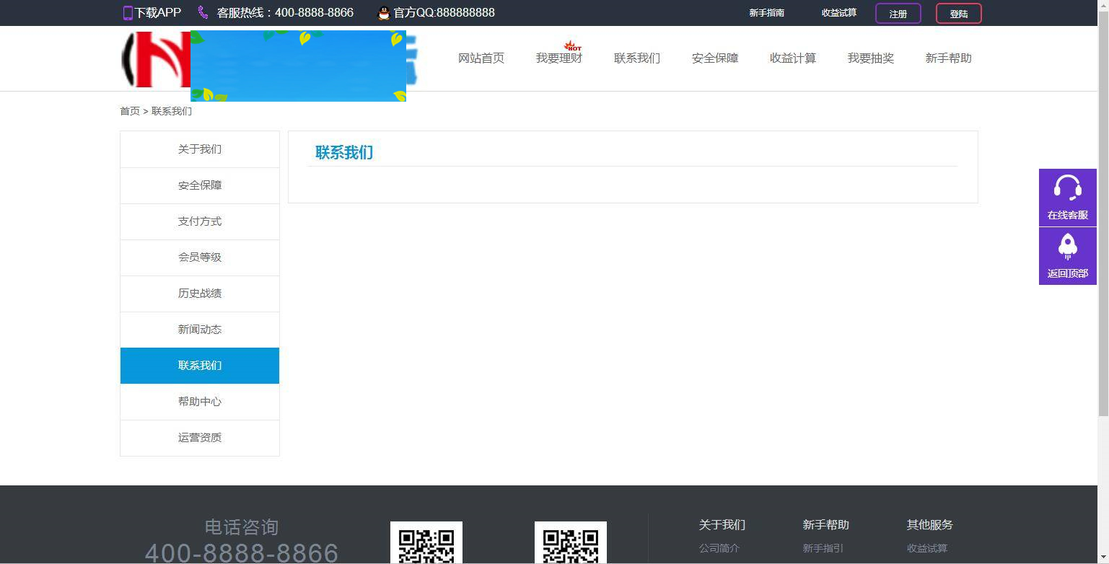Click the left QR code in the footer

426,543
